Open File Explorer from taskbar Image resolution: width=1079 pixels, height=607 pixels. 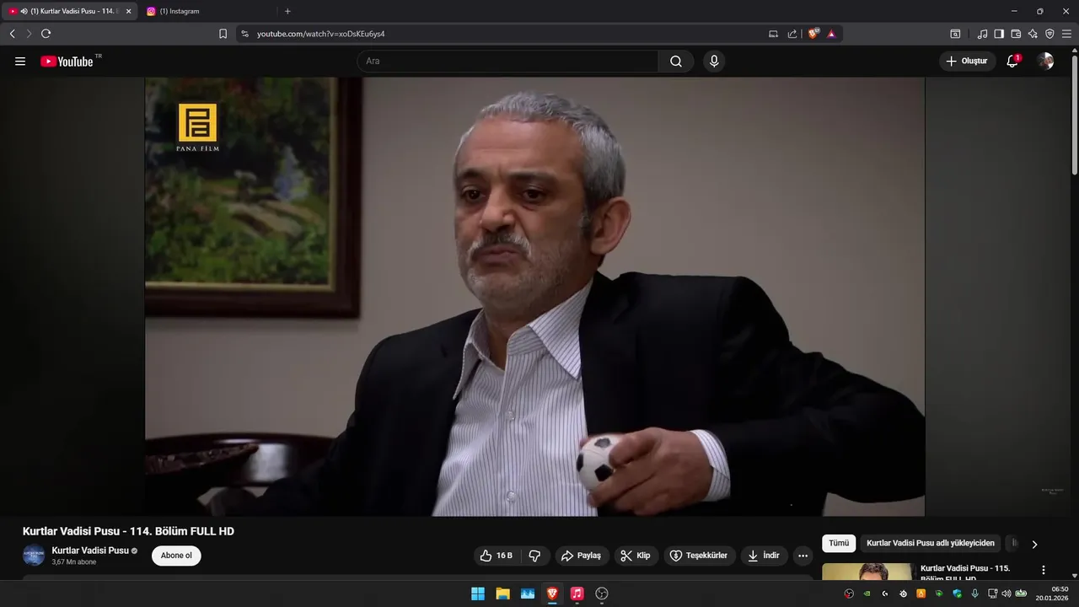click(502, 594)
